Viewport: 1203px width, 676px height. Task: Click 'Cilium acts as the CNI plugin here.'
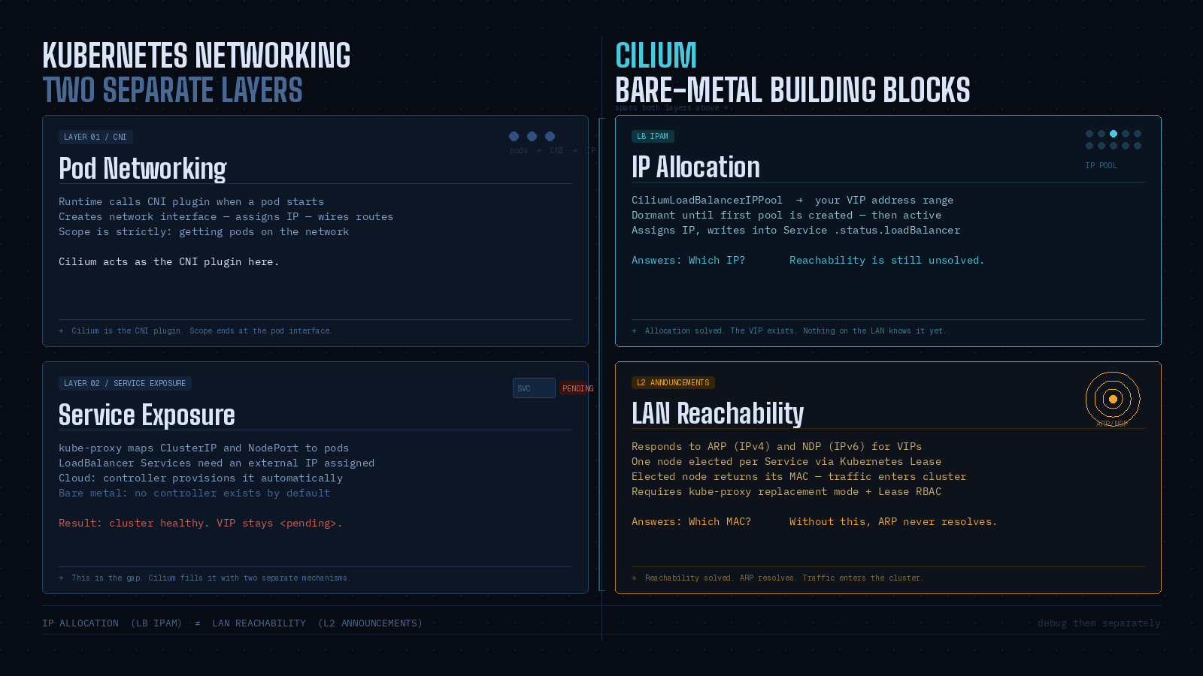(168, 261)
